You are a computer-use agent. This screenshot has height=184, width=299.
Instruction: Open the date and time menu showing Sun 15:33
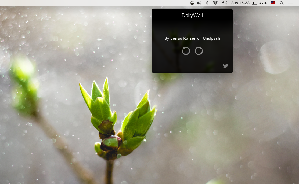pyautogui.click(x=240, y=3)
